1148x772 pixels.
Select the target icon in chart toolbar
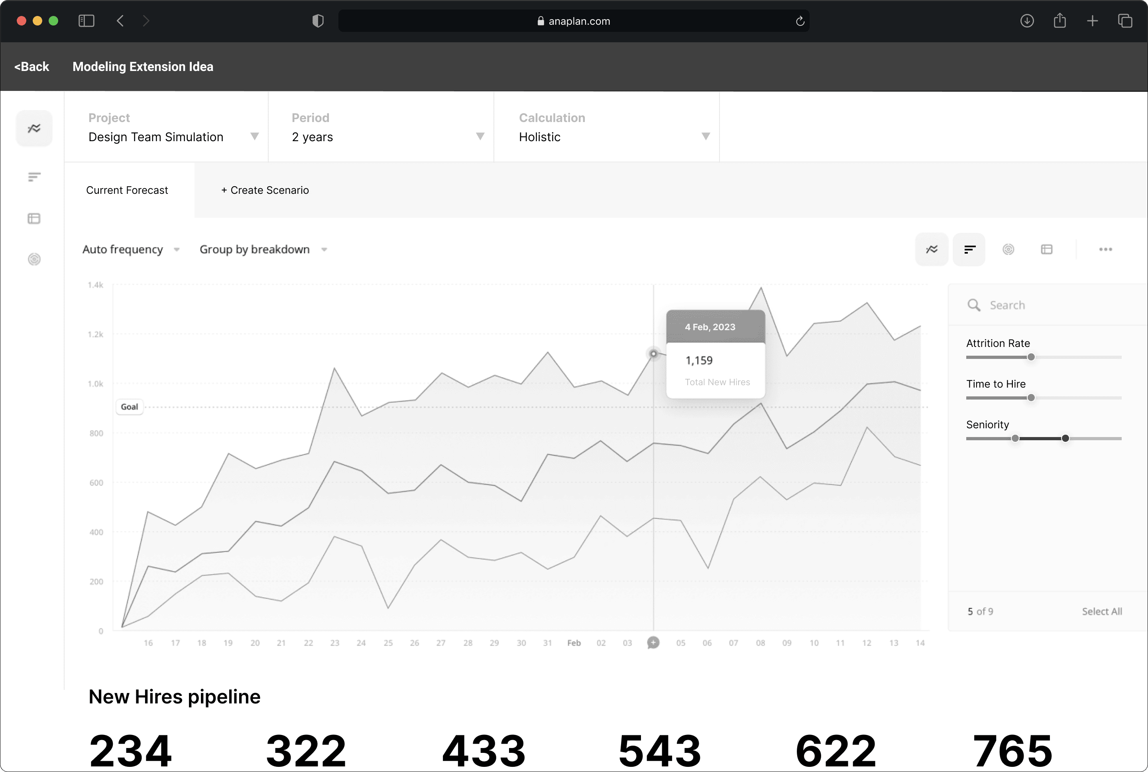(x=1008, y=250)
